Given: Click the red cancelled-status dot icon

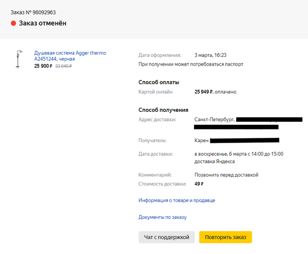Looking at the screenshot, I should 14,23.
